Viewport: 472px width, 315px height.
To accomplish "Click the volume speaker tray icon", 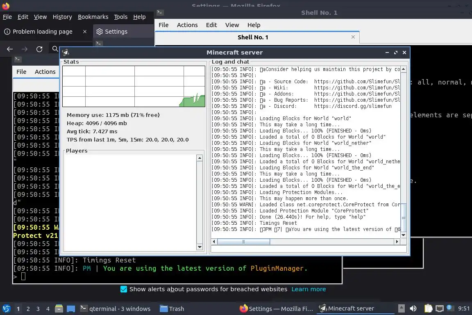I will click(413, 308).
